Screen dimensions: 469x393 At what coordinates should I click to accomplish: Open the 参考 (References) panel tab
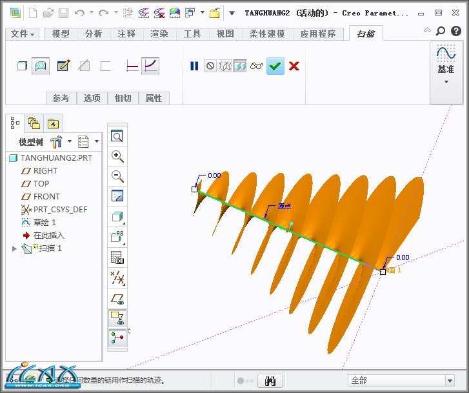(x=61, y=98)
